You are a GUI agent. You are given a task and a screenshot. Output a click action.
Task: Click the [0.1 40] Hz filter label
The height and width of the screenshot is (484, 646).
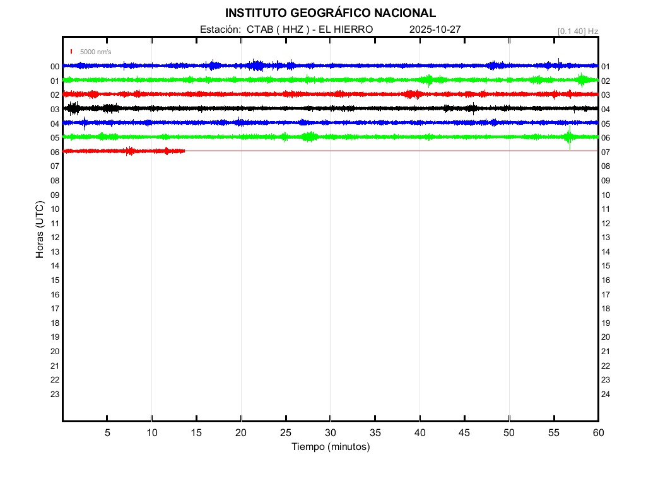(x=577, y=31)
